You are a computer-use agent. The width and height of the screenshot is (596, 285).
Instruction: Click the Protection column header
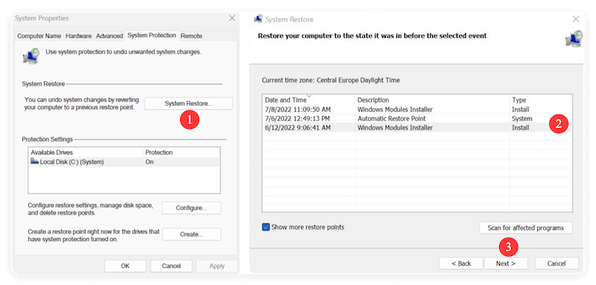(181, 153)
